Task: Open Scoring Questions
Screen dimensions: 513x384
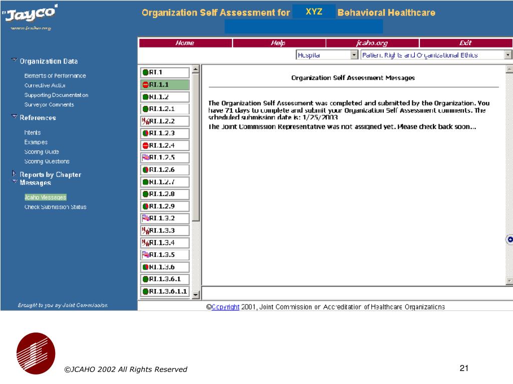Action: tap(47, 161)
